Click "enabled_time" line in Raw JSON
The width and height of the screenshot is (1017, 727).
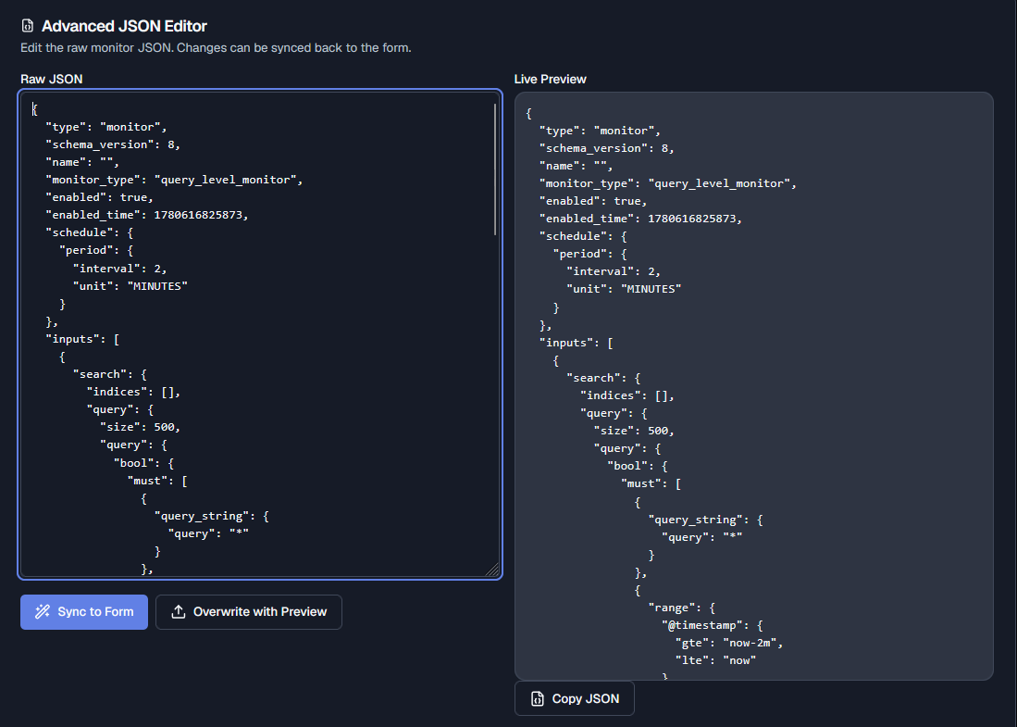point(146,215)
